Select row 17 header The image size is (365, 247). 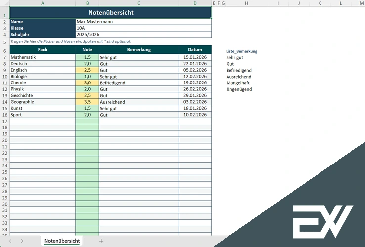(4, 121)
